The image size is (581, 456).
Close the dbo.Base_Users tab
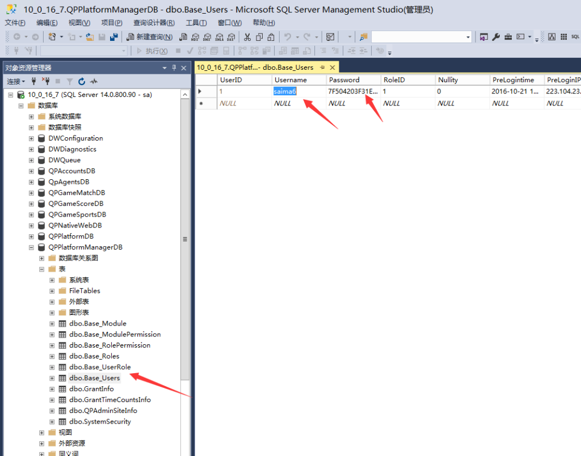coord(333,67)
